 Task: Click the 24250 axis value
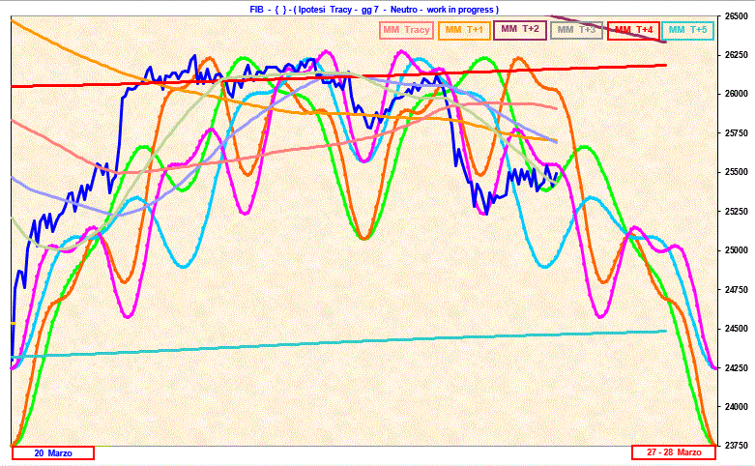point(736,367)
